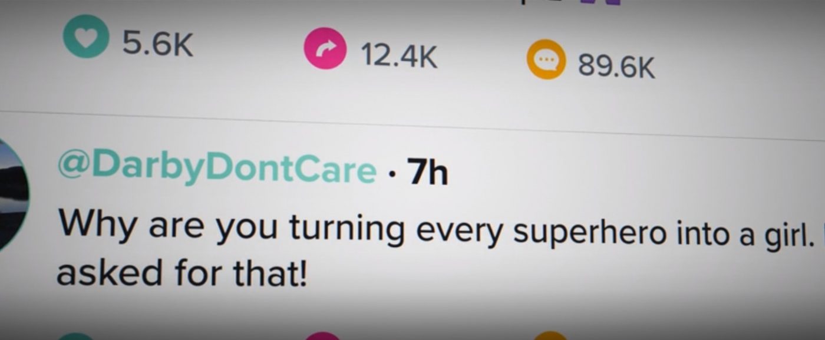Click the 7h timestamp
The width and height of the screenshot is (825, 340).
coord(428,173)
